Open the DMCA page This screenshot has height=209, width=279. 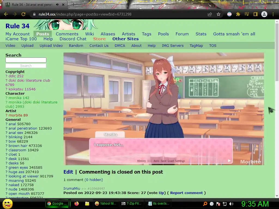pyautogui.click(x=120, y=46)
